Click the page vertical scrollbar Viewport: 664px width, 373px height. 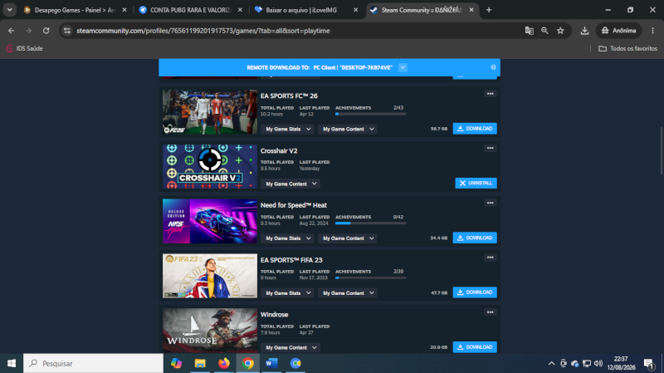[x=661, y=150]
